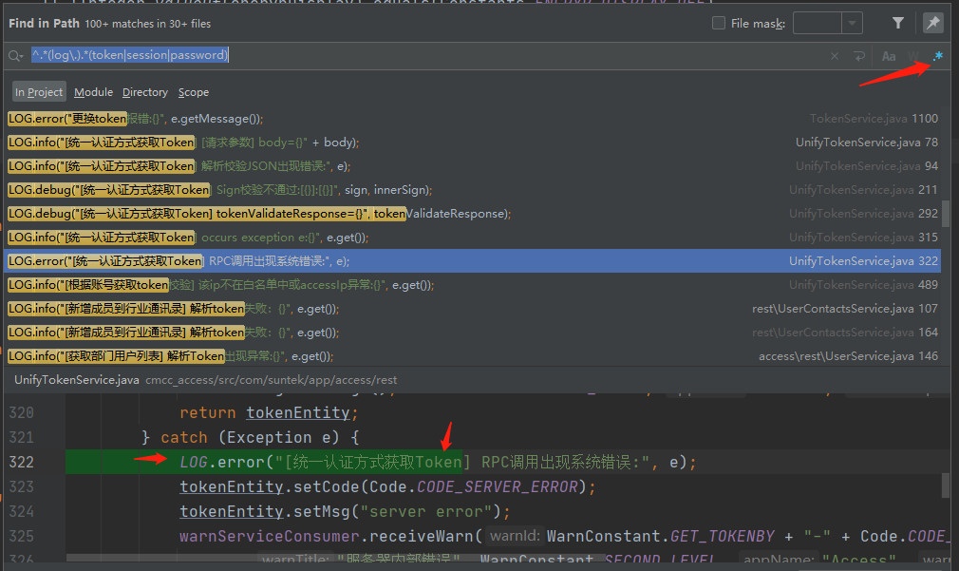Toggle the Regex (.*) option

point(937,56)
